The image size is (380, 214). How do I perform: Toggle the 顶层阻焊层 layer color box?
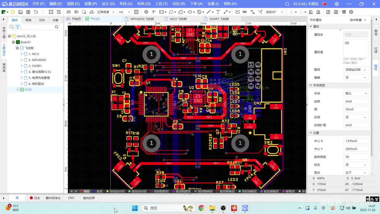pos(151,191)
